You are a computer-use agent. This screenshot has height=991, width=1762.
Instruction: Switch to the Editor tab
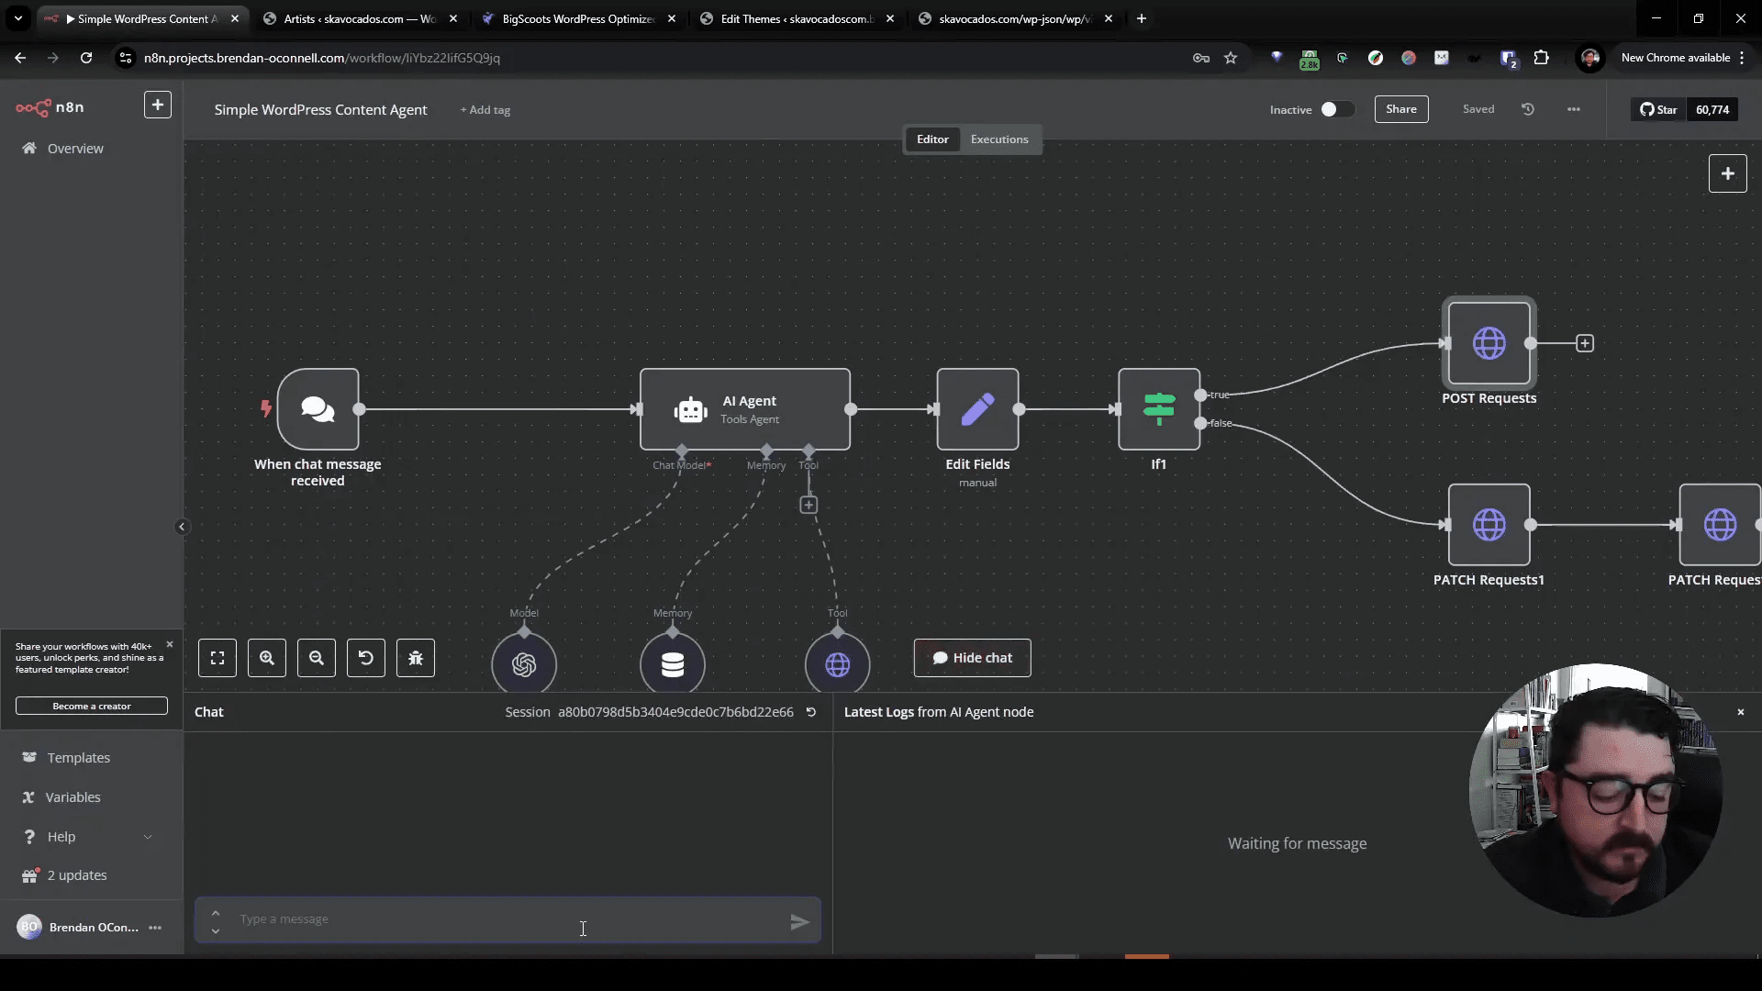[932, 139]
